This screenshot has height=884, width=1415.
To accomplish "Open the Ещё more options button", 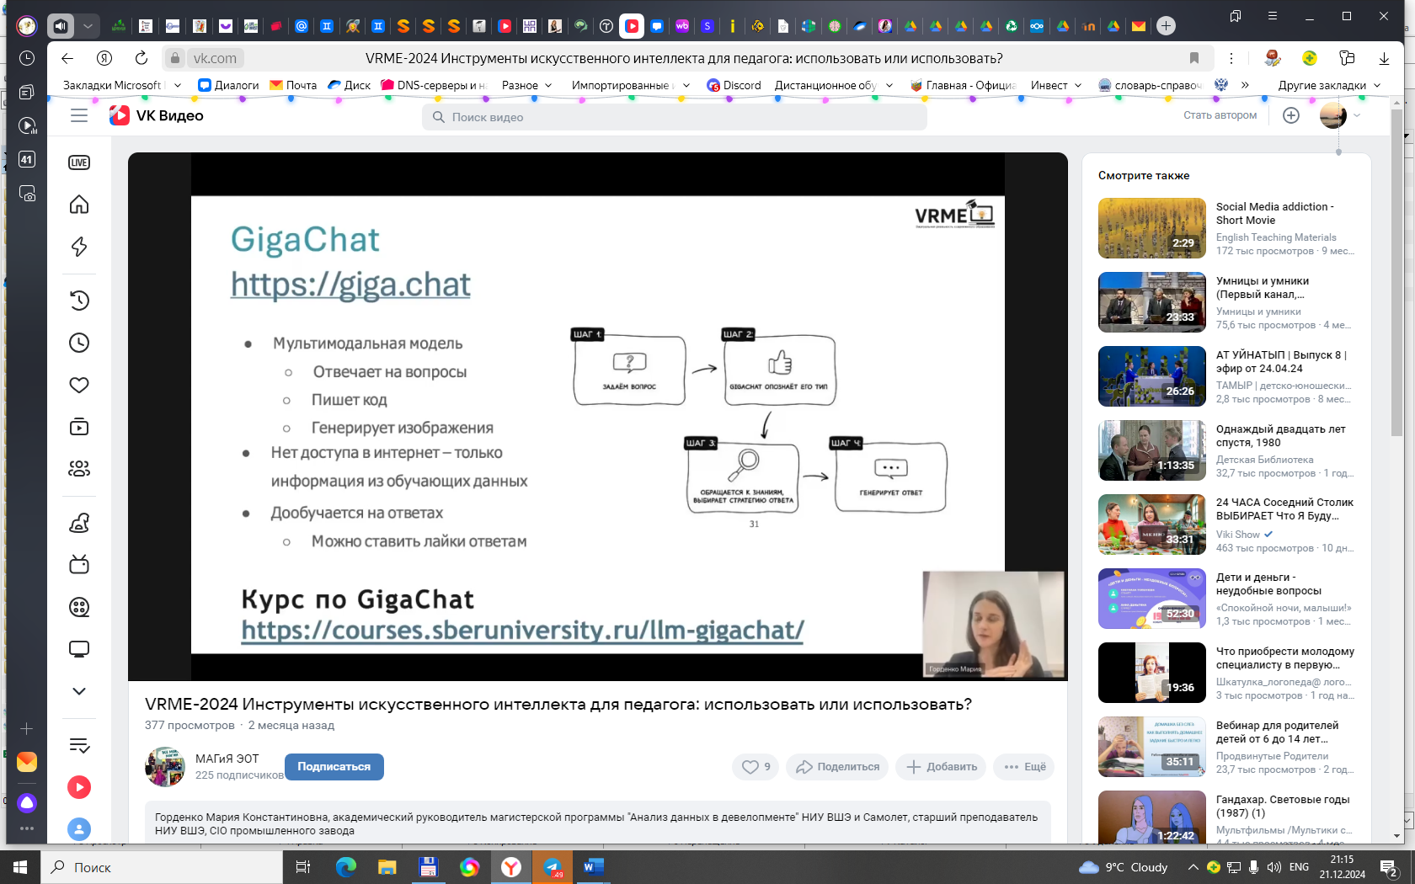I will click(1024, 767).
